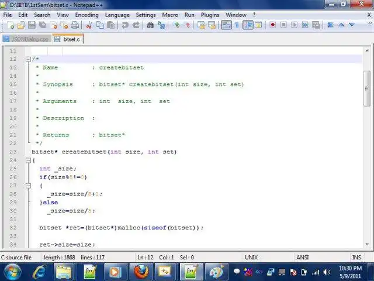Start macro recording with red dot
The image size is (374, 281).
[x=273, y=25]
